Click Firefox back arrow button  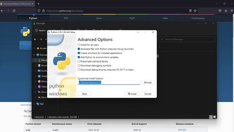coord(2,11)
